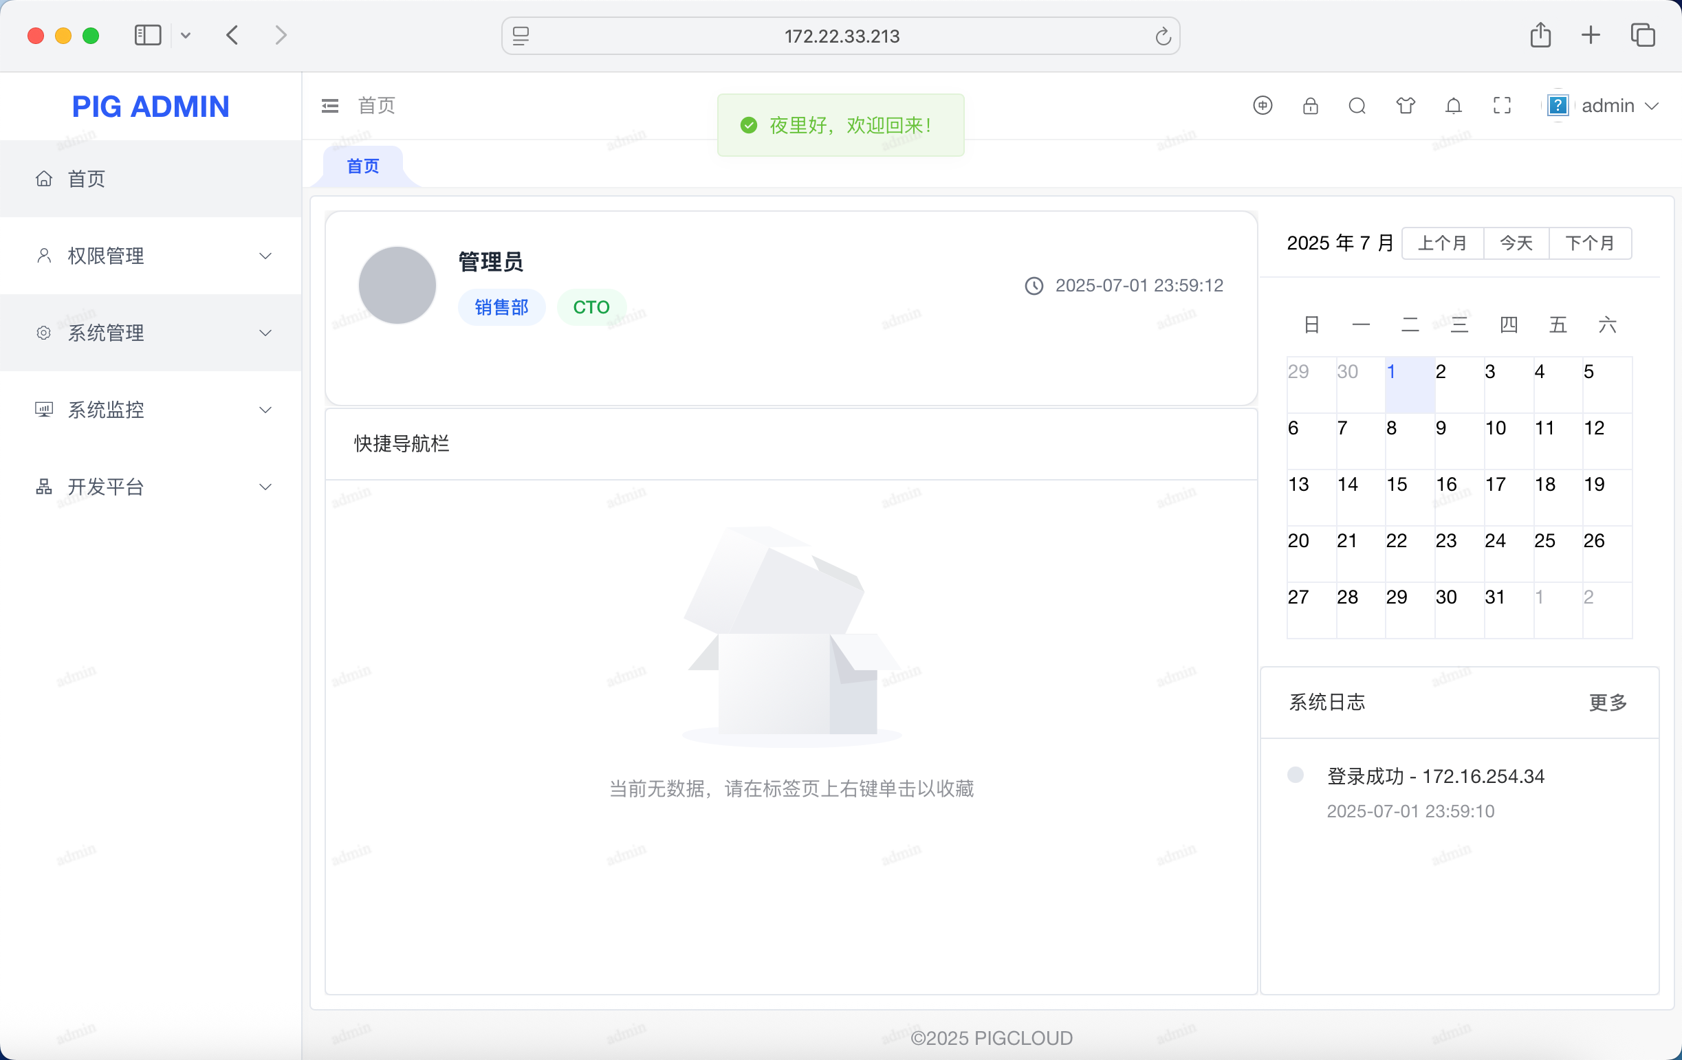Open Safari share button

click(1540, 35)
